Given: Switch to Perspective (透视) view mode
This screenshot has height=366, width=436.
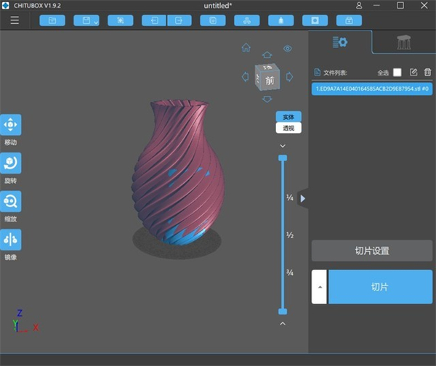Looking at the screenshot, I should 288,128.
